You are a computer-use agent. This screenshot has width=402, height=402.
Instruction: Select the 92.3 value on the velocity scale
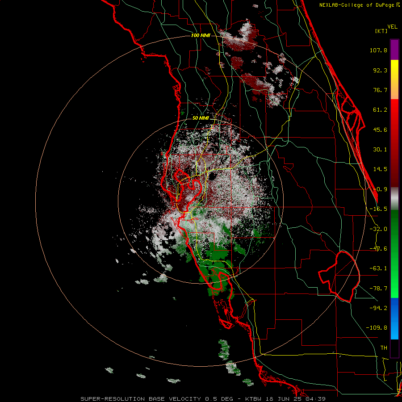[380, 70]
